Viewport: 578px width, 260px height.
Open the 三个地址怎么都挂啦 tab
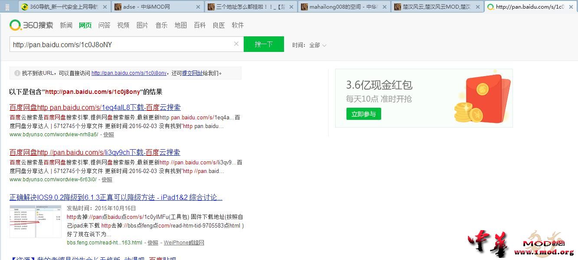(x=250, y=6)
